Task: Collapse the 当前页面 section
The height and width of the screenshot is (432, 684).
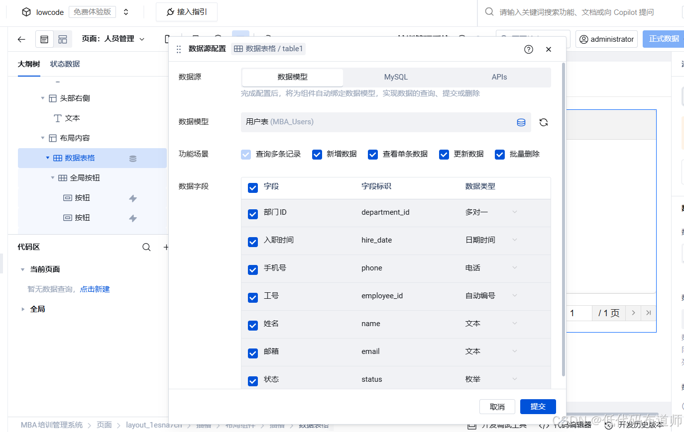Action: point(22,269)
